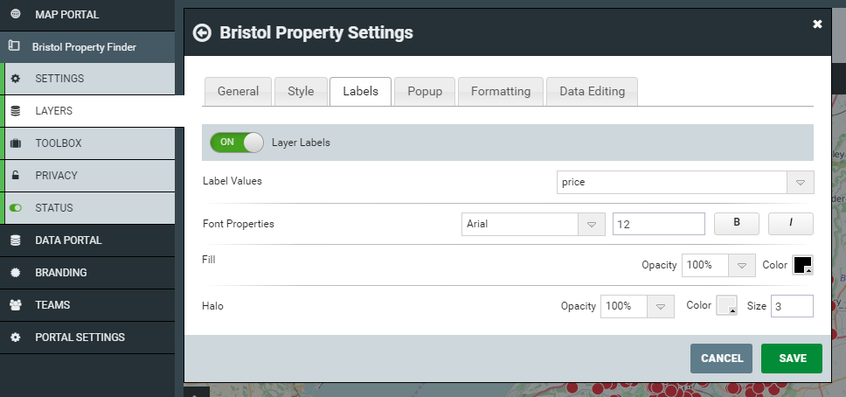Toggle bold font with the B button
Screen dimensions: 846x397
tap(737, 224)
